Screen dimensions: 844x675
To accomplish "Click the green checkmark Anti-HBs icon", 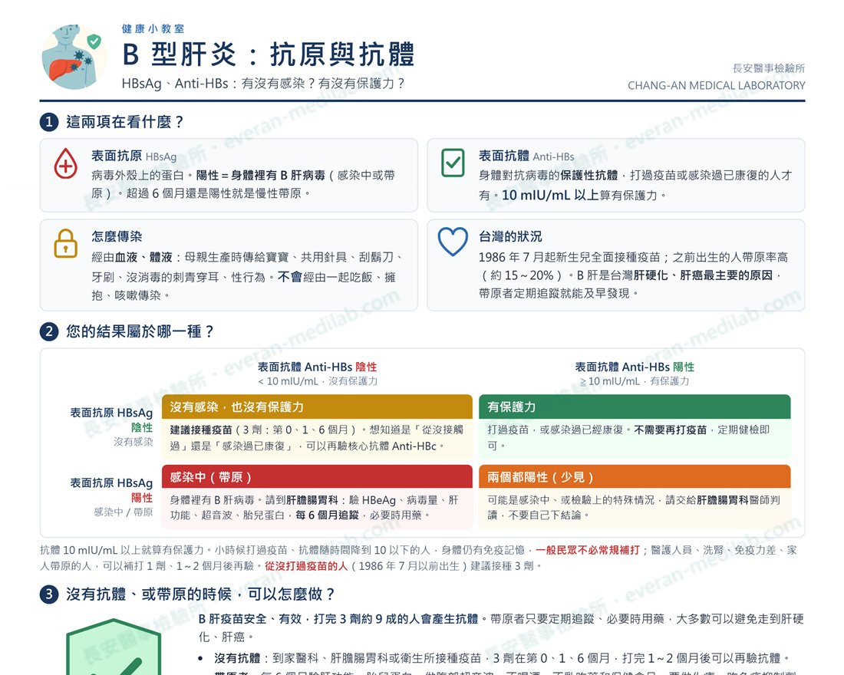I will (x=453, y=163).
